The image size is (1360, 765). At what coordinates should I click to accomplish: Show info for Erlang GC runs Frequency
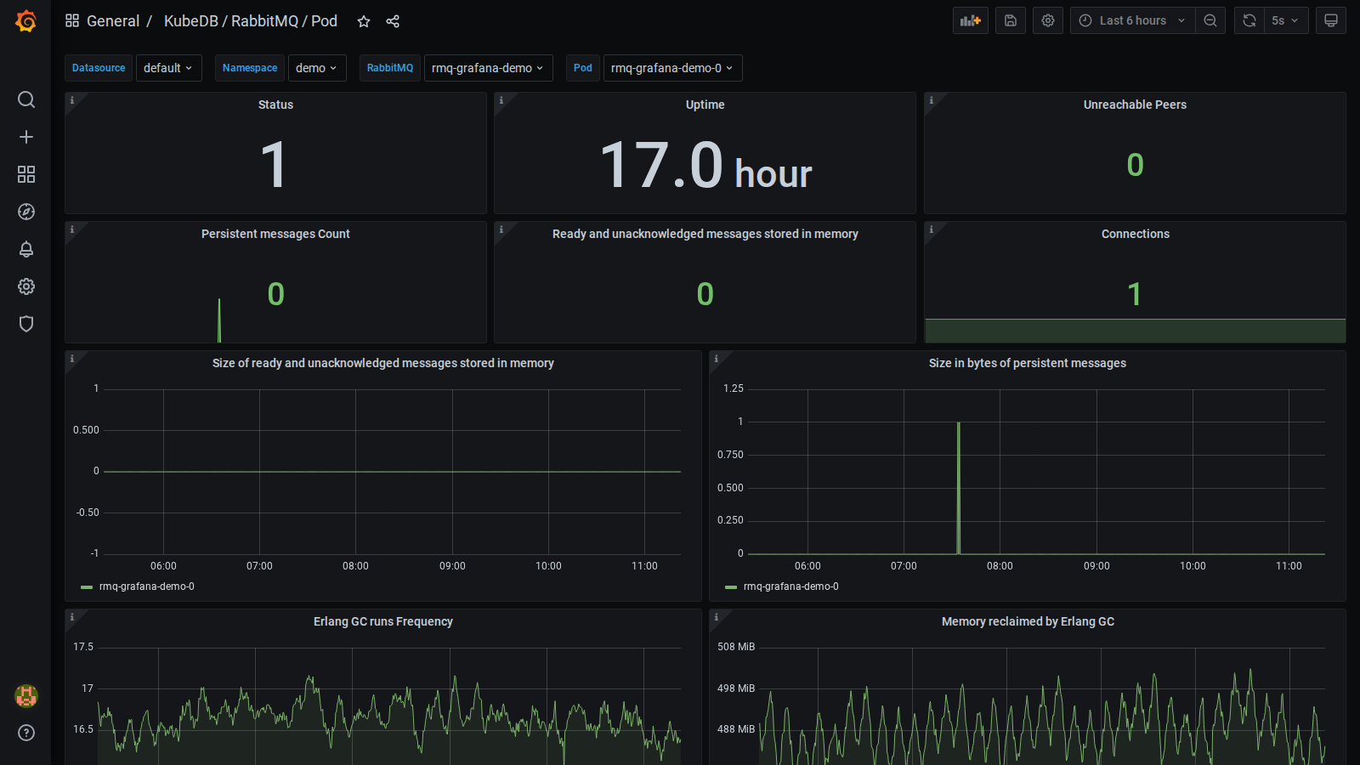tap(72, 617)
